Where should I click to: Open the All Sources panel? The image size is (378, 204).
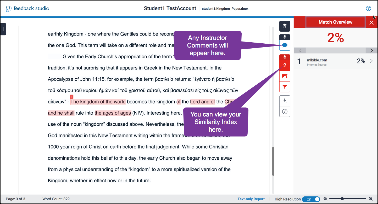pyautogui.click(x=285, y=76)
